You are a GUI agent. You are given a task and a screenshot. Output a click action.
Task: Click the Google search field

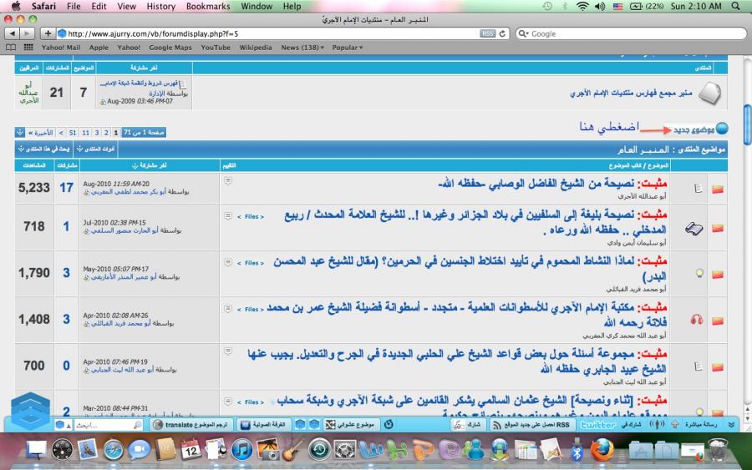pos(627,33)
